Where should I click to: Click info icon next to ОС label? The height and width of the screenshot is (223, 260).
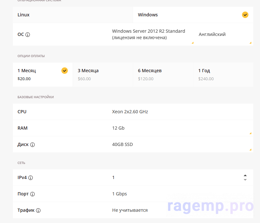tap(28, 35)
